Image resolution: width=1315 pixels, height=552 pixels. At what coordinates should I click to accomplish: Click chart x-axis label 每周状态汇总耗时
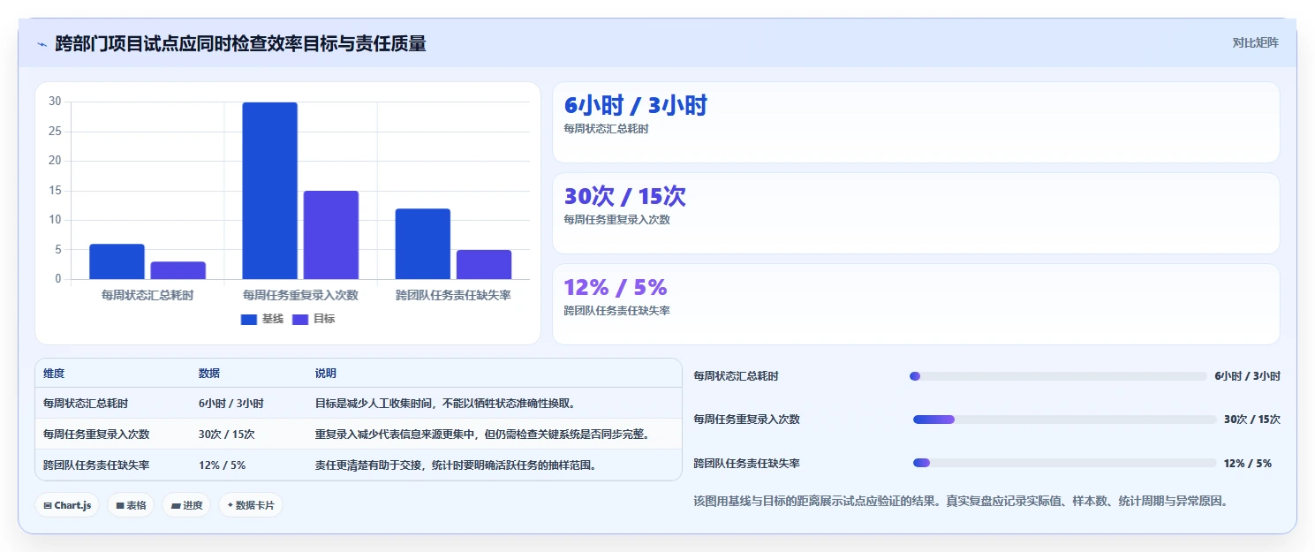pyautogui.click(x=147, y=295)
